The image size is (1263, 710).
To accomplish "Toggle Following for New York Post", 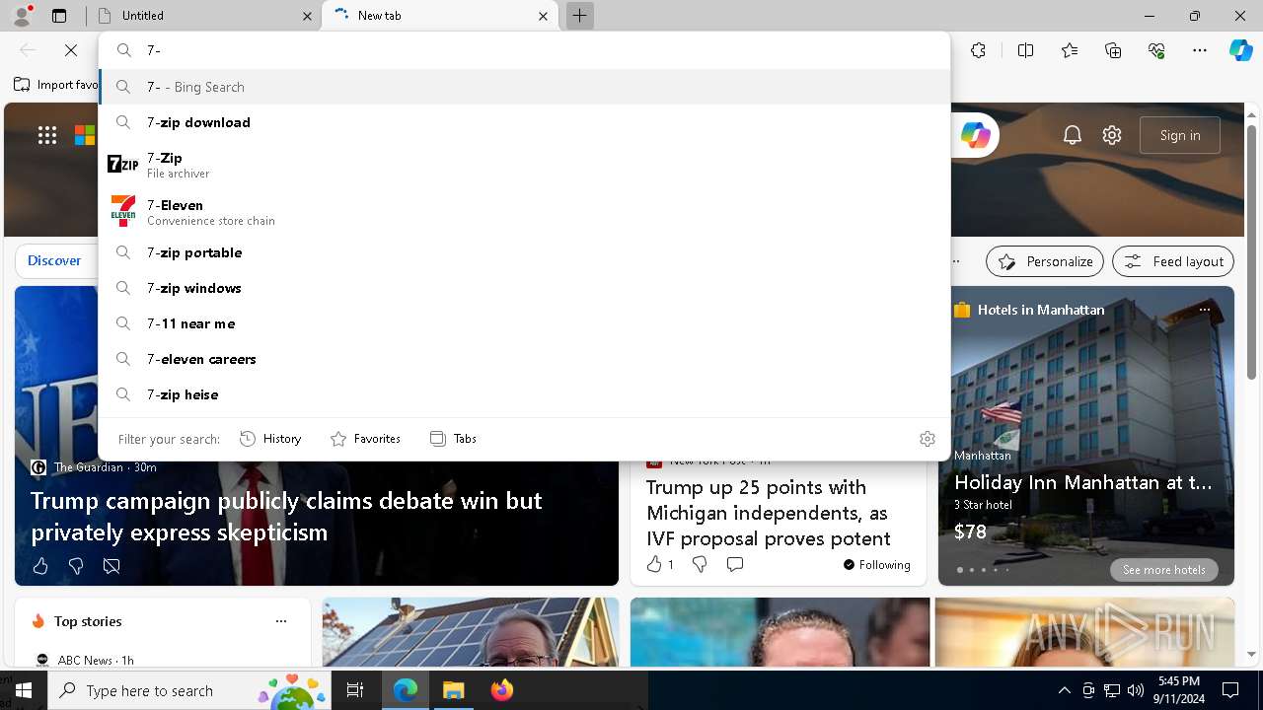I will pyautogui.click(x=877, y=564).
